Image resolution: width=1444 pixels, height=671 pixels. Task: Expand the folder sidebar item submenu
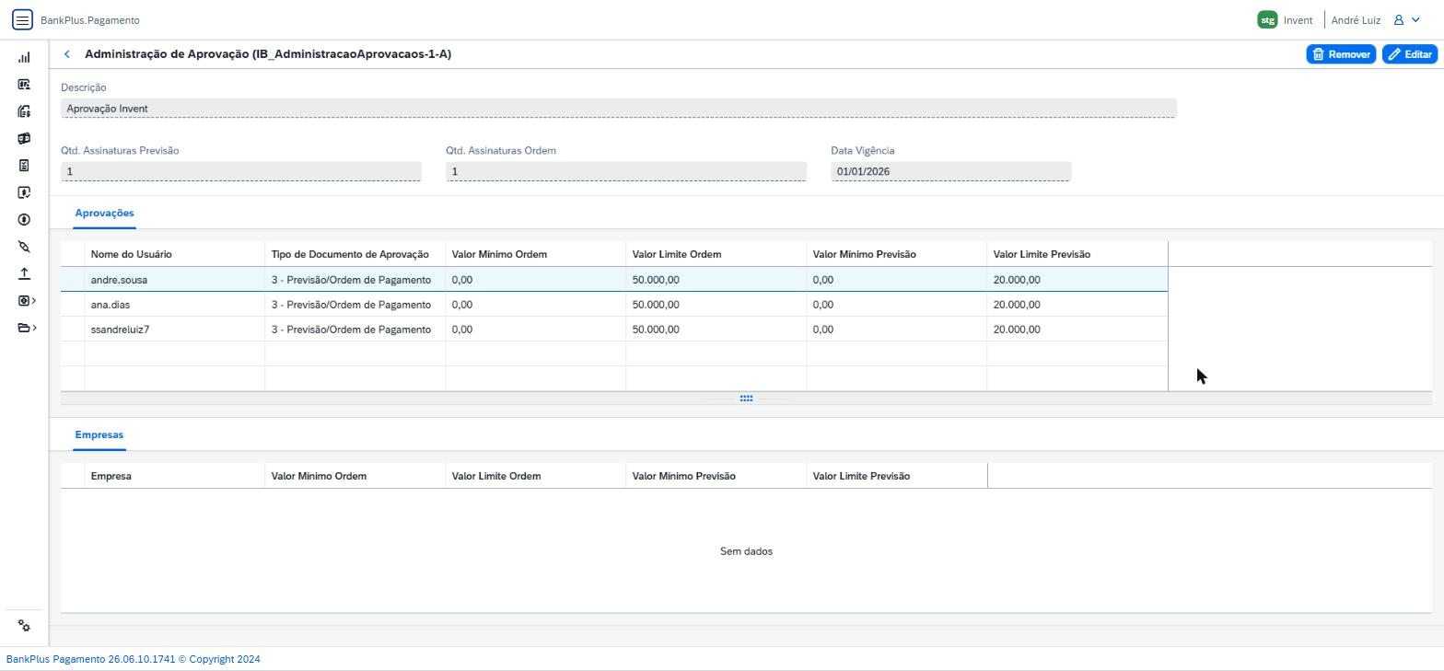click(27, 328)
